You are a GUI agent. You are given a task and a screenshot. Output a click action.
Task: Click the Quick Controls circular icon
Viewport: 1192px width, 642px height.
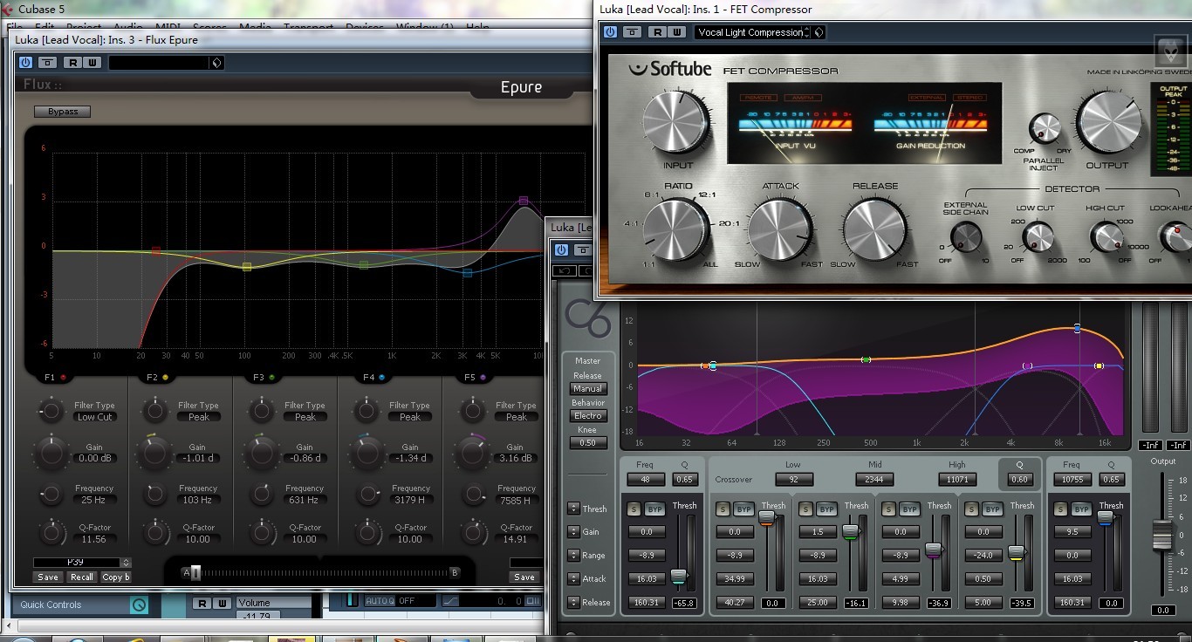(139, 604)
